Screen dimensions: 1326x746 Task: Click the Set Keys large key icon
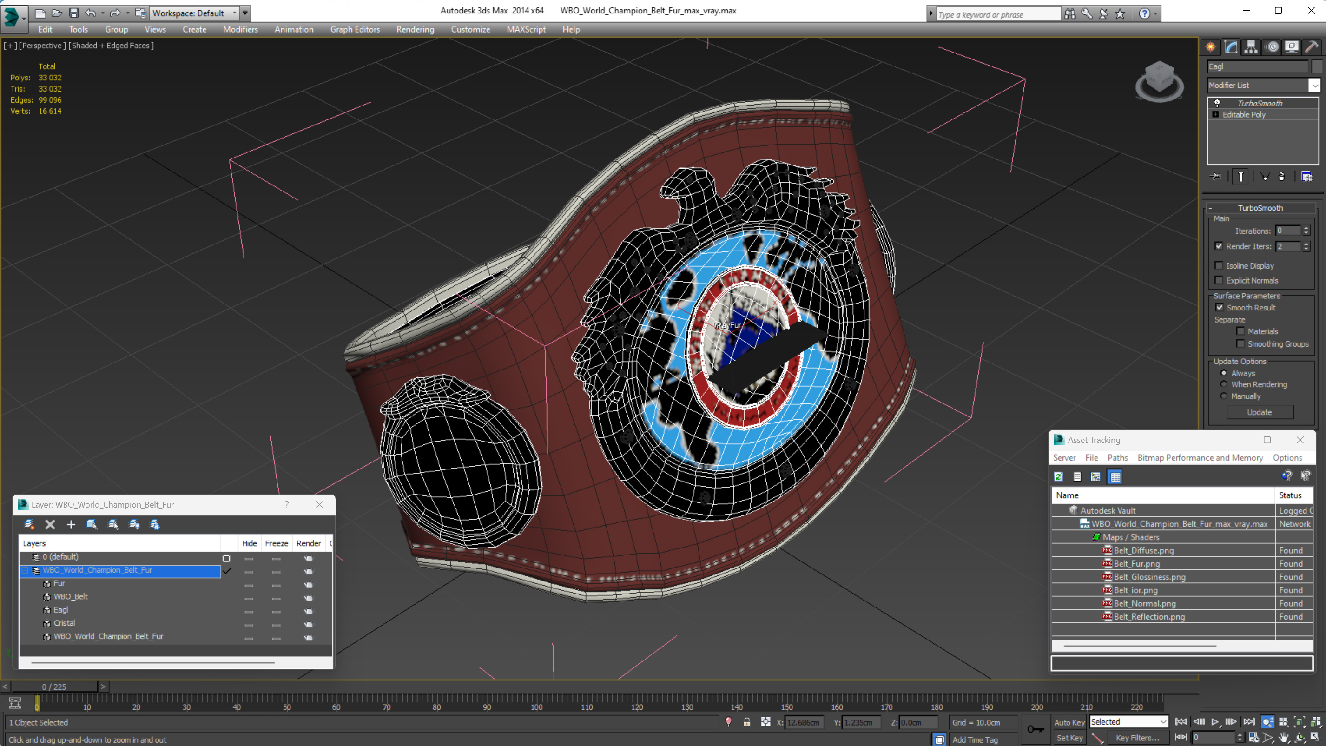1035,729
